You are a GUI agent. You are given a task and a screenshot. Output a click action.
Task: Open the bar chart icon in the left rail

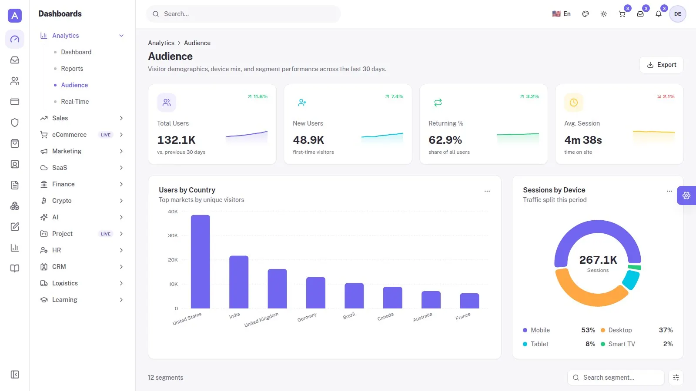(x=15, y=248)
